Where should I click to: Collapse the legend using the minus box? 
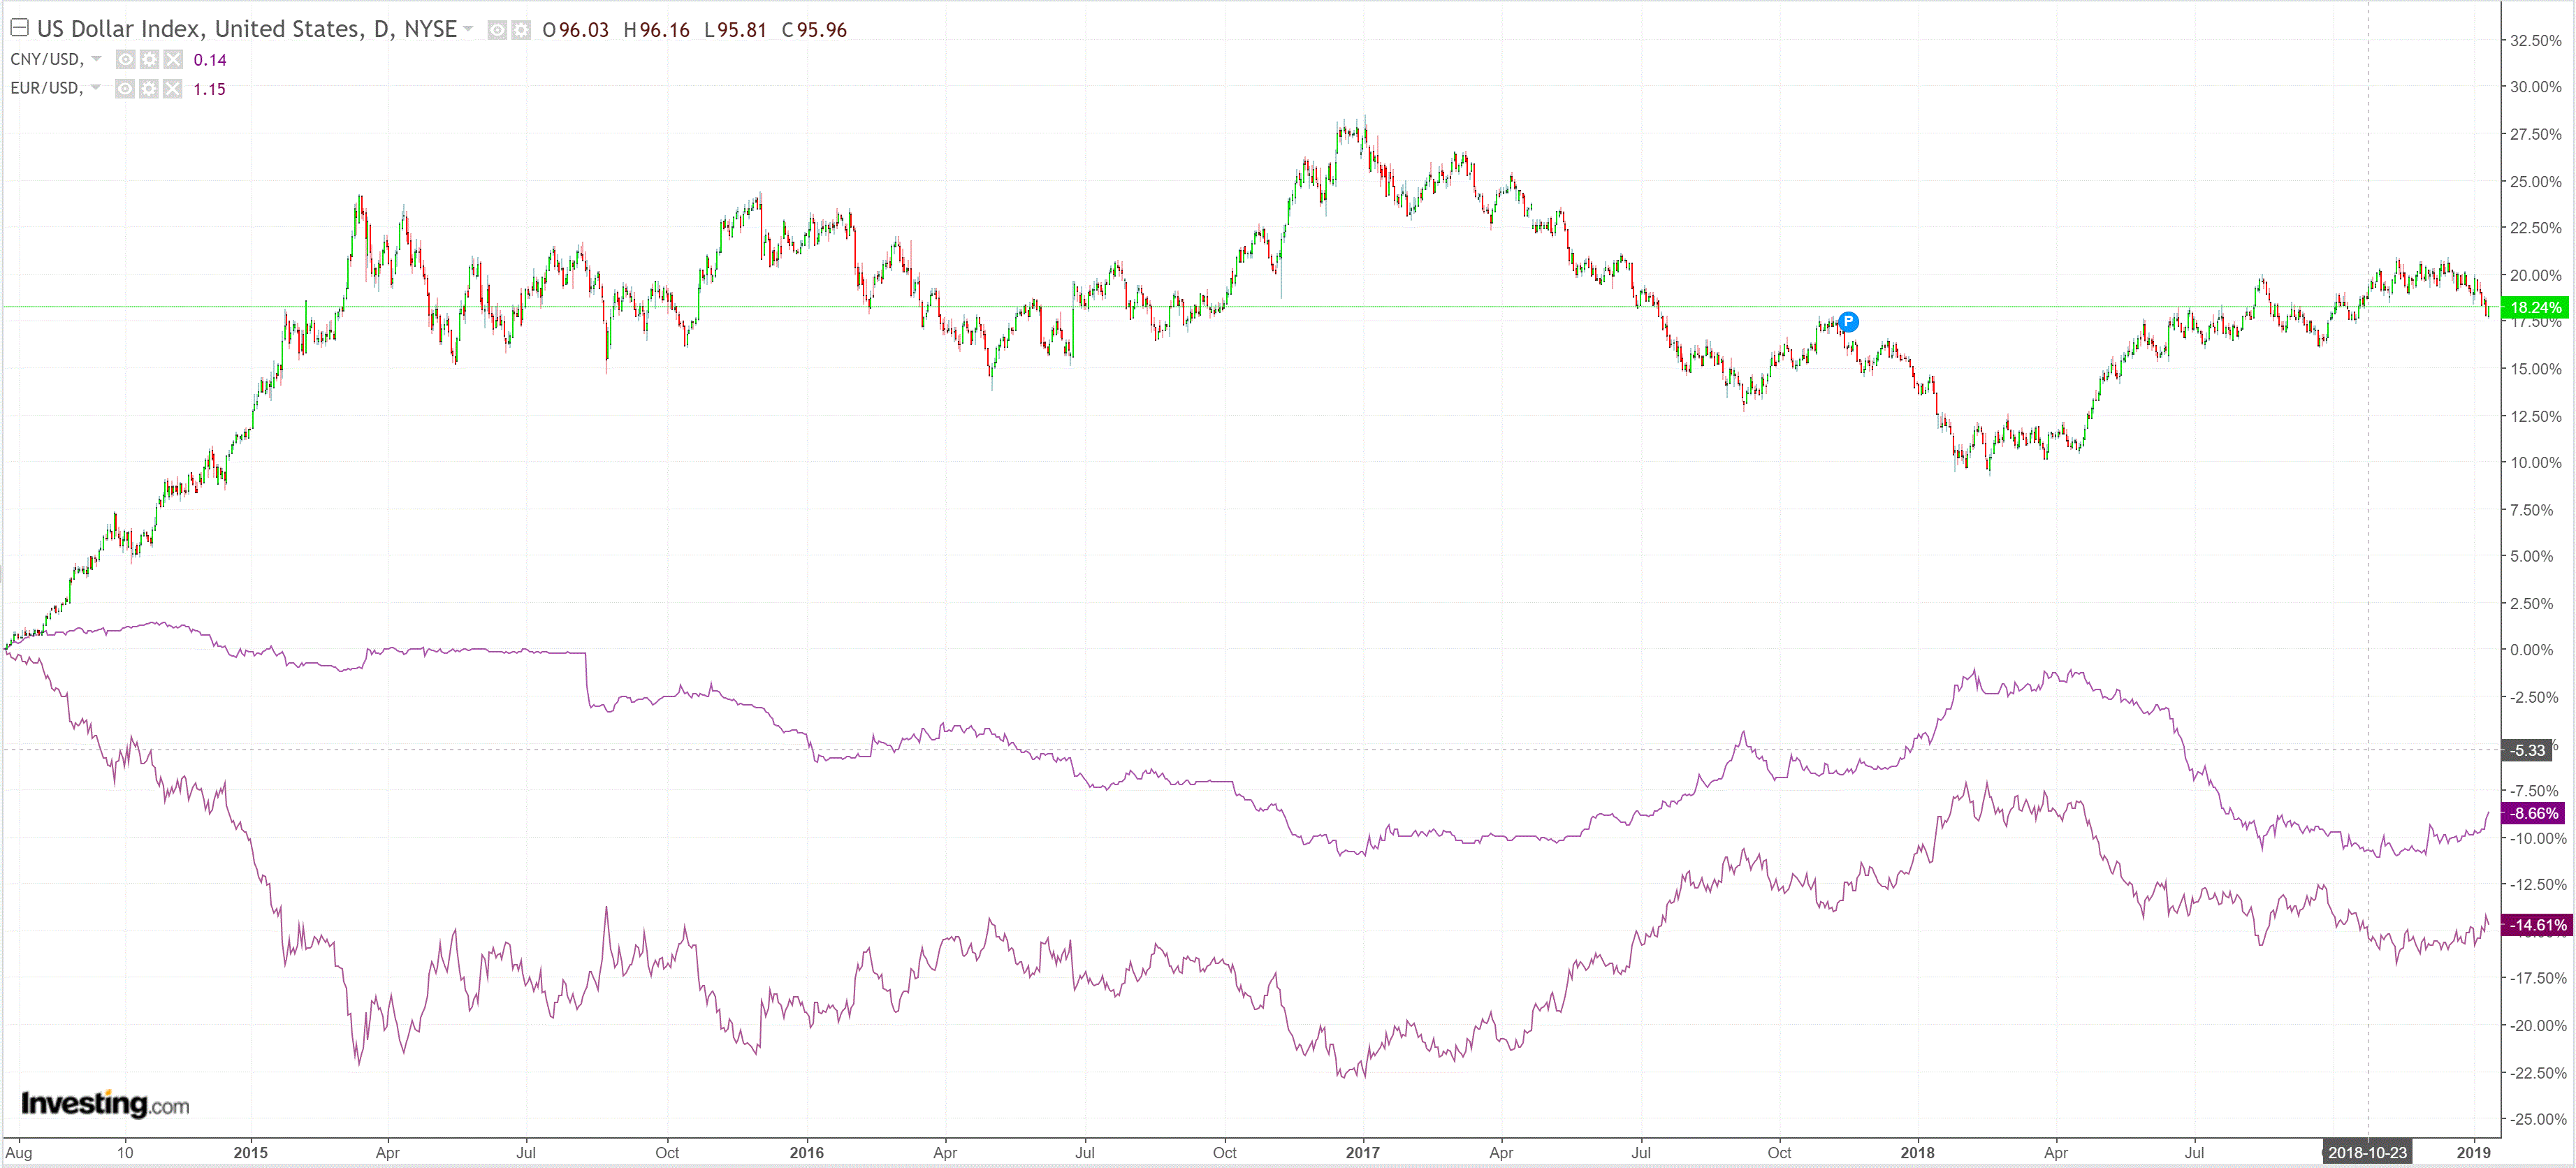click(19, 28)
